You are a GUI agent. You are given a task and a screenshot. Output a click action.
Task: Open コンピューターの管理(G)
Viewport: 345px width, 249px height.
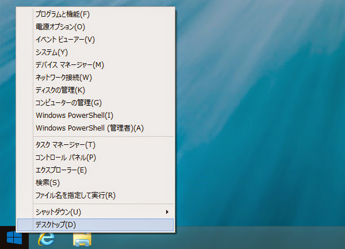tap(95, 103)
